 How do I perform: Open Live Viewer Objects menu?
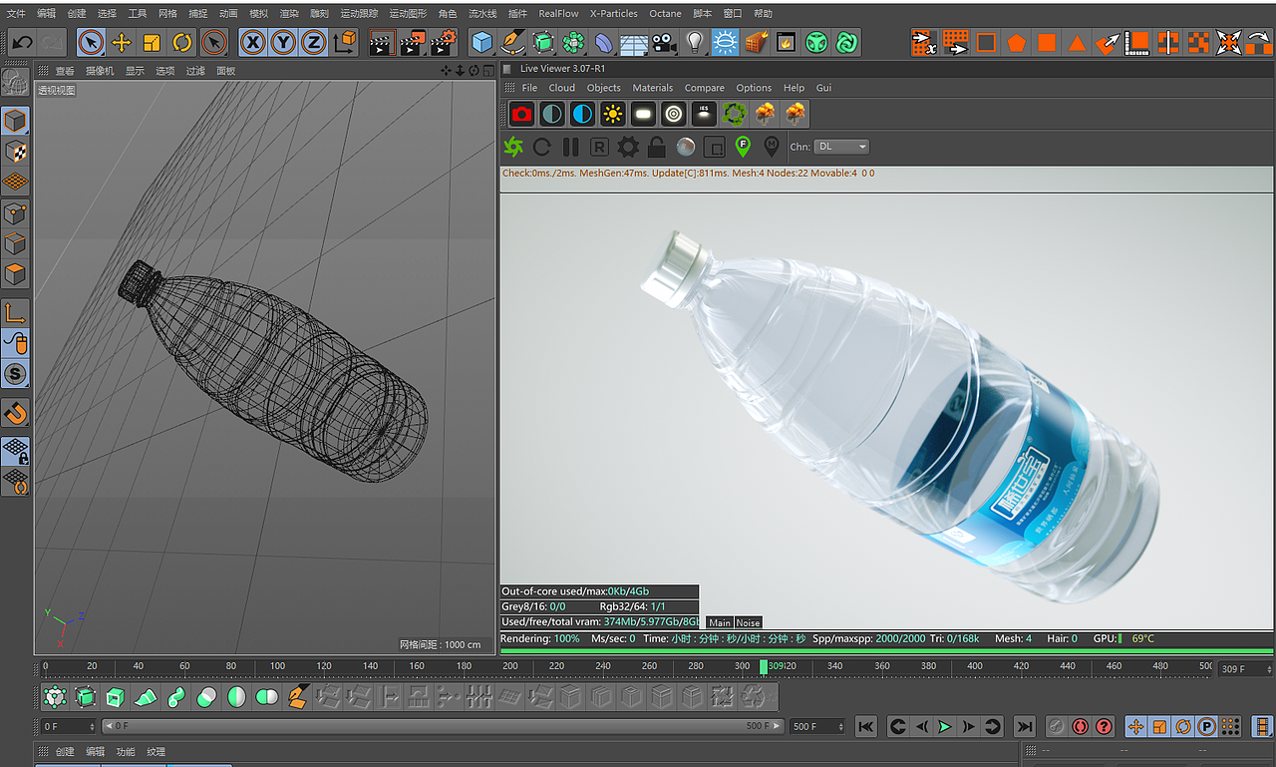pos(604,88)
